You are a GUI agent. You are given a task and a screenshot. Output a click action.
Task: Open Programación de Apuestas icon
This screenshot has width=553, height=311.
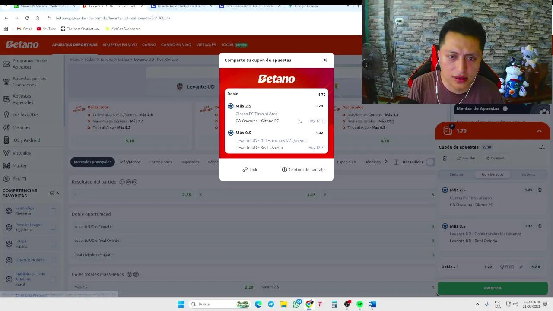tap(6, 64)
